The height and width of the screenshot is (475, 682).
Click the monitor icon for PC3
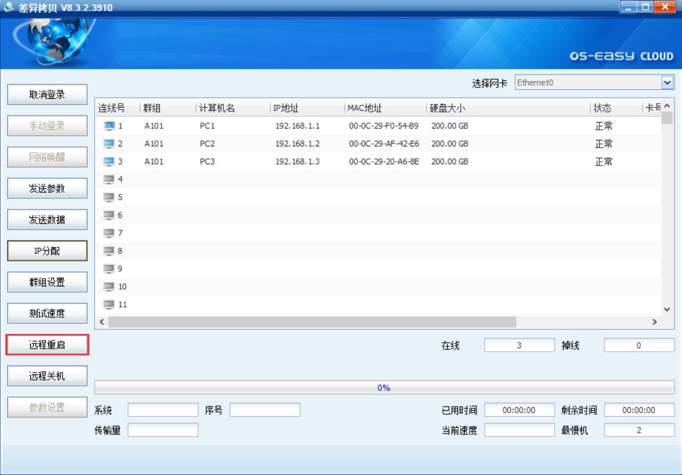[x=108, y=162]
